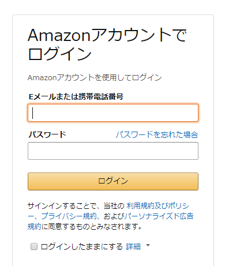The height and width of the screenshot is (277, 225).
Task: Click the yellow ログイン button
Action: click(113, 181)
